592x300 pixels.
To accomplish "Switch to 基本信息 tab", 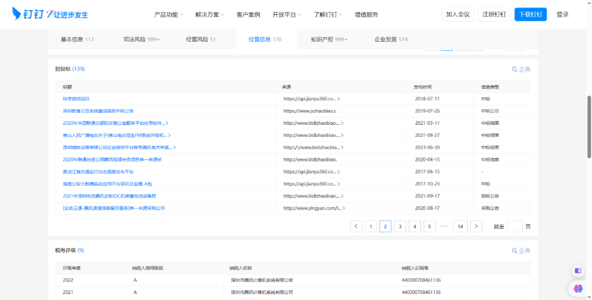I will [77, 39].
